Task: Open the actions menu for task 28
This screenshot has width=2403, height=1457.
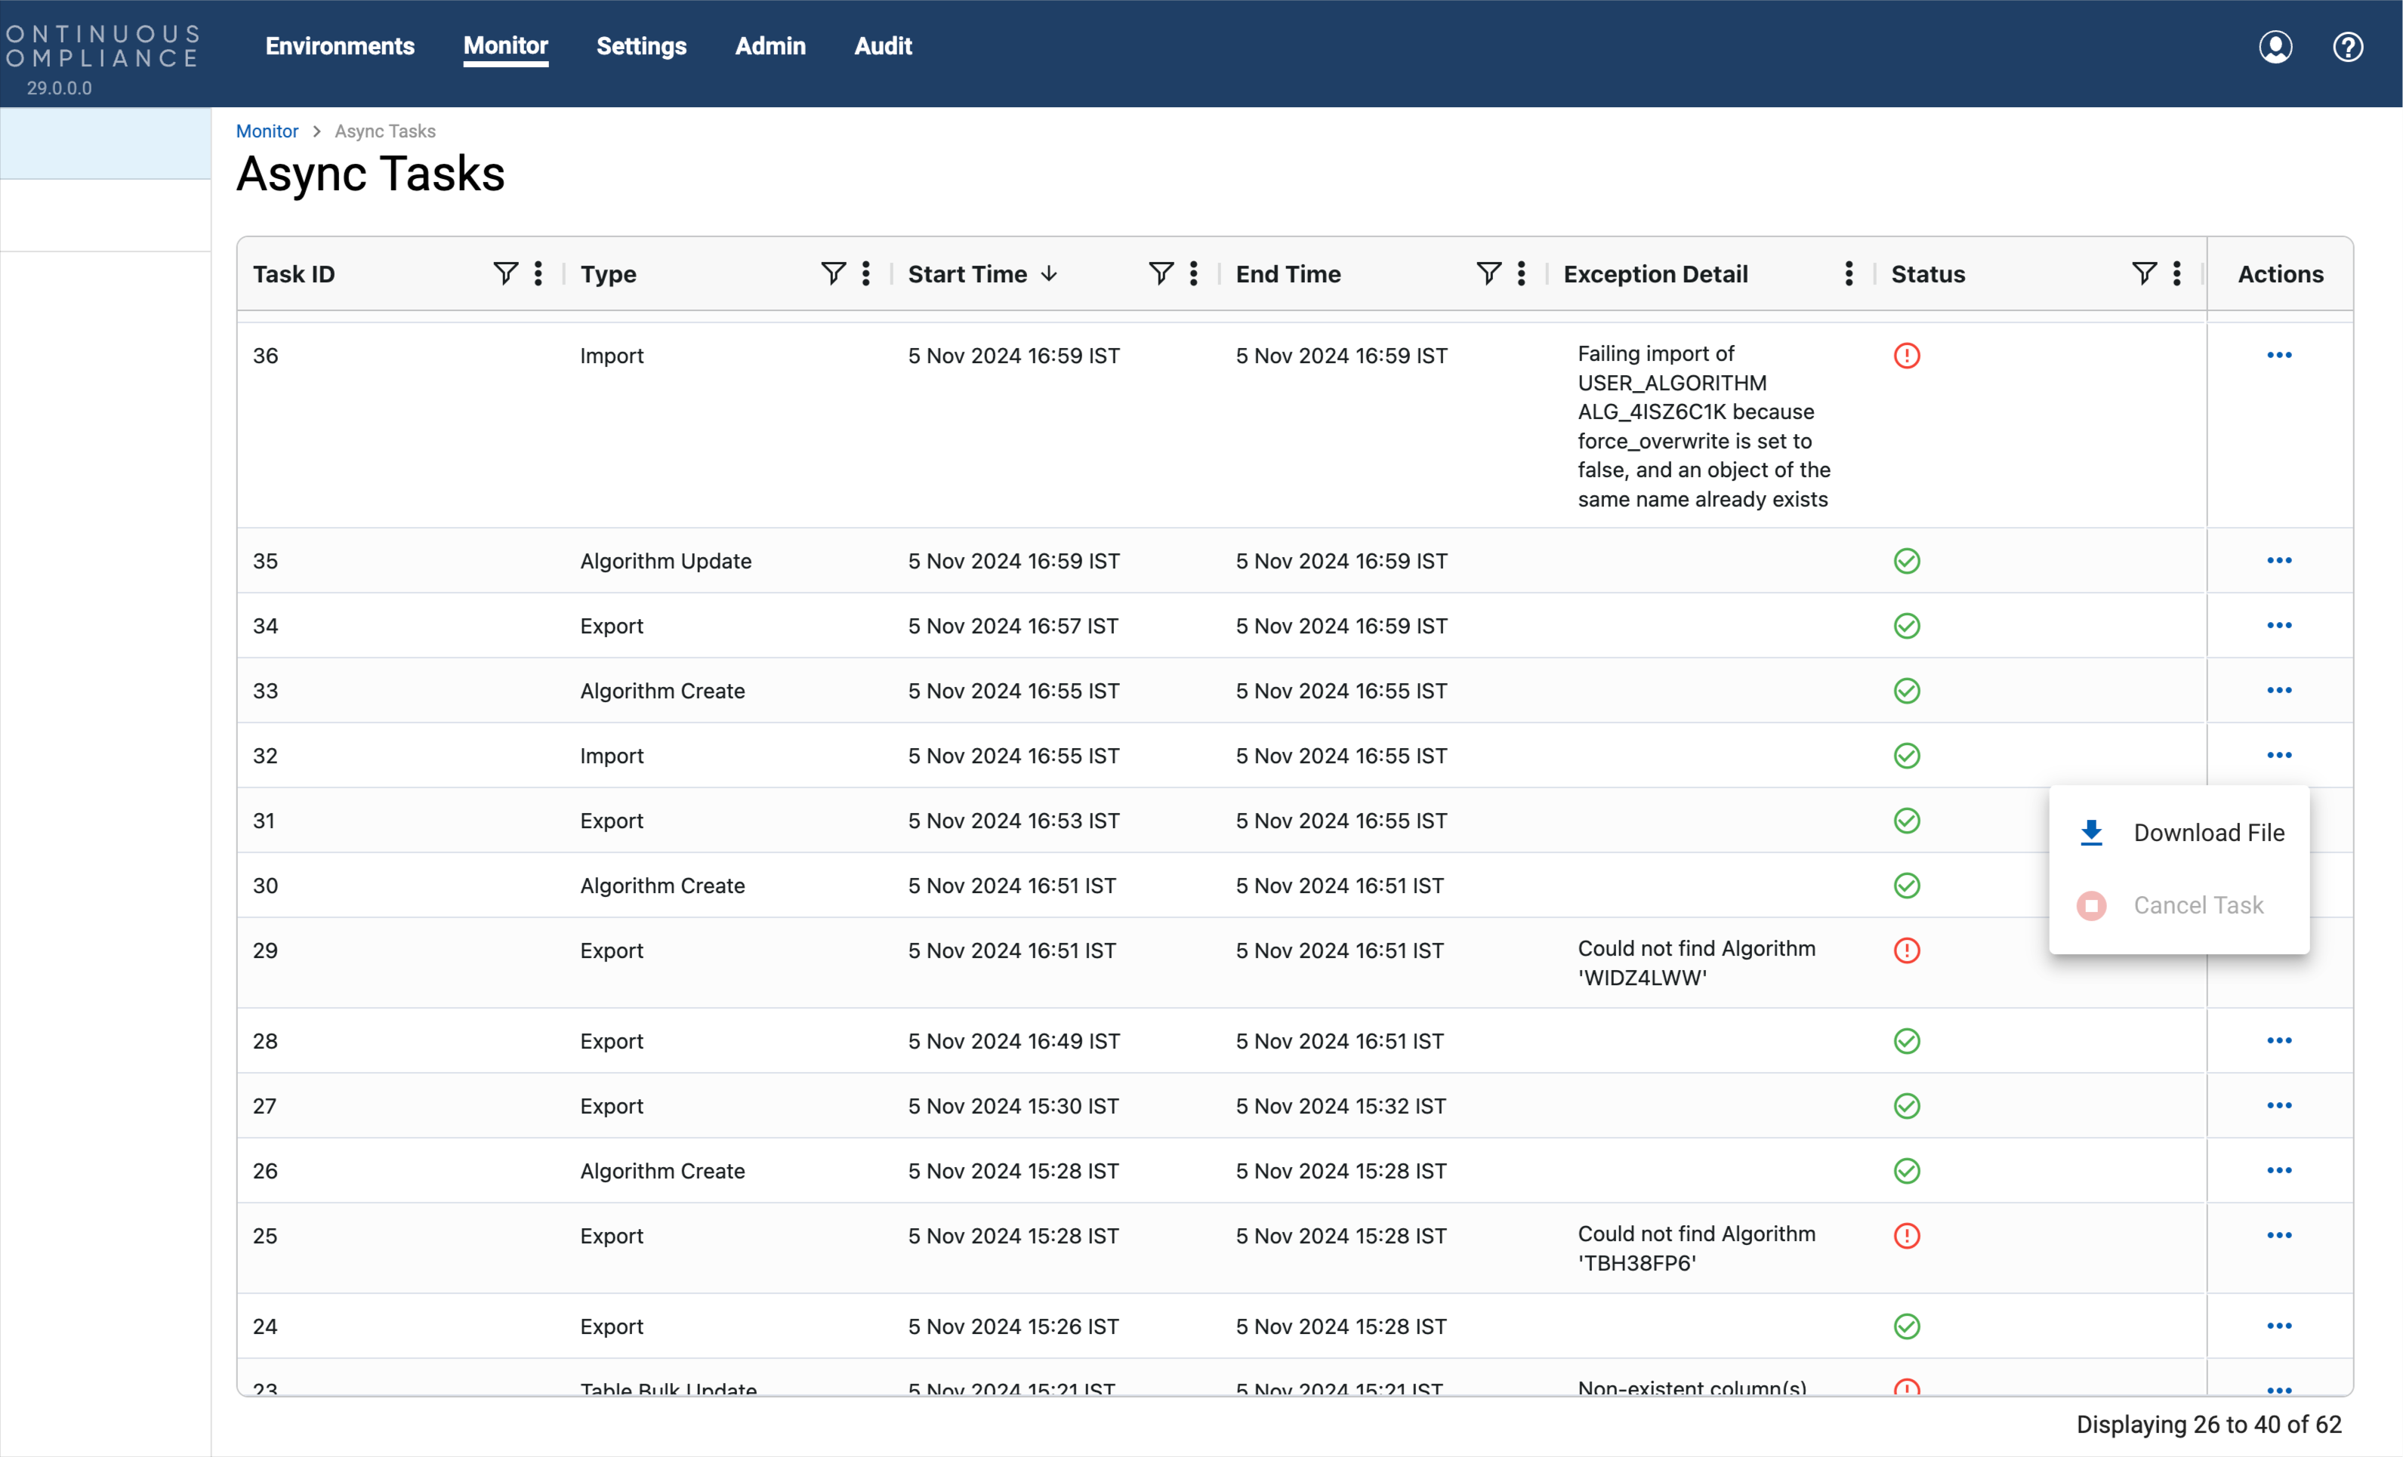Action: (2278, 1041)
